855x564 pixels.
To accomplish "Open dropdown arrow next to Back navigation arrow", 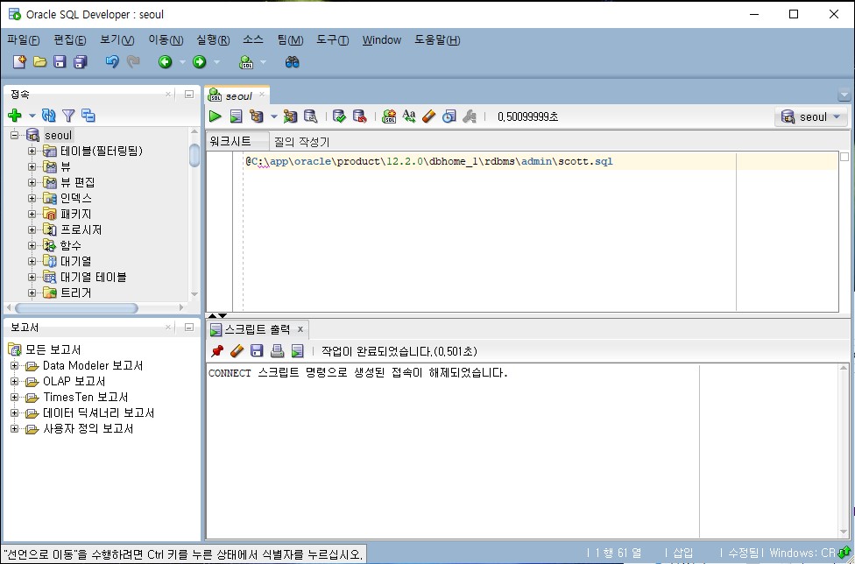I will (183, 62).
